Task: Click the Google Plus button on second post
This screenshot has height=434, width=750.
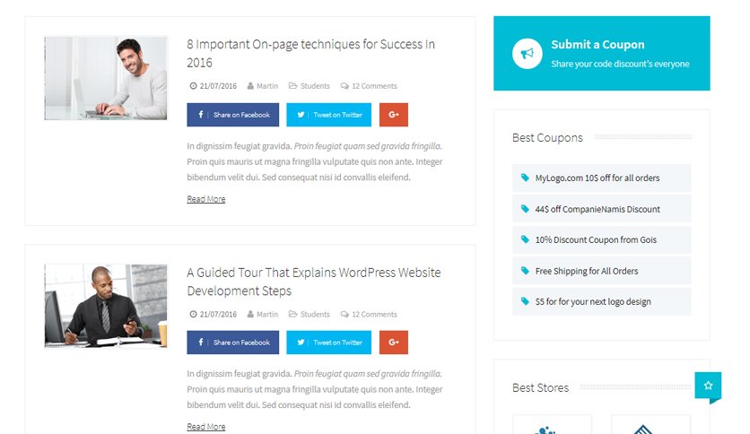Action: (394, 343)
